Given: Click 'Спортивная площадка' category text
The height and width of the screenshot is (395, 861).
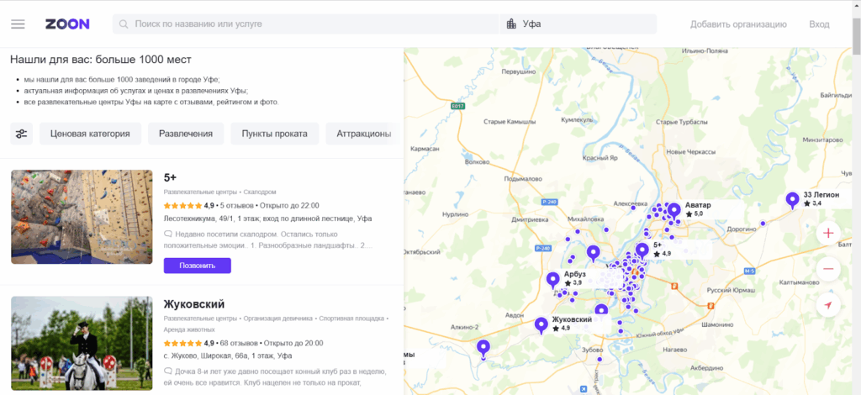Looking at the screenshot, I should 351,319.
